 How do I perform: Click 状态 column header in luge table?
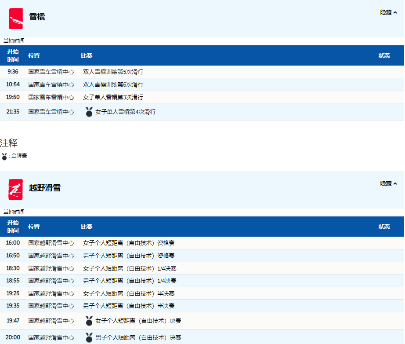tap(384, 55)
